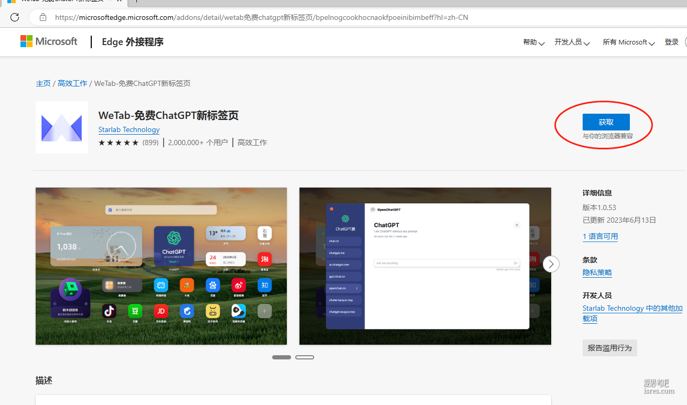Click the WeTab-免费ChatGPT新标签页 title heading
Viewport: 687px width, 405px height.
(169, 116)
